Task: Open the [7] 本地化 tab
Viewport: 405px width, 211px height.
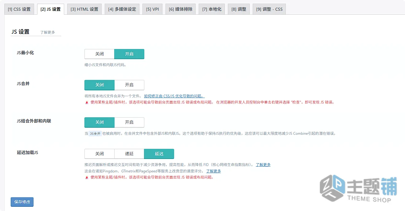Action: pos(212,9)
